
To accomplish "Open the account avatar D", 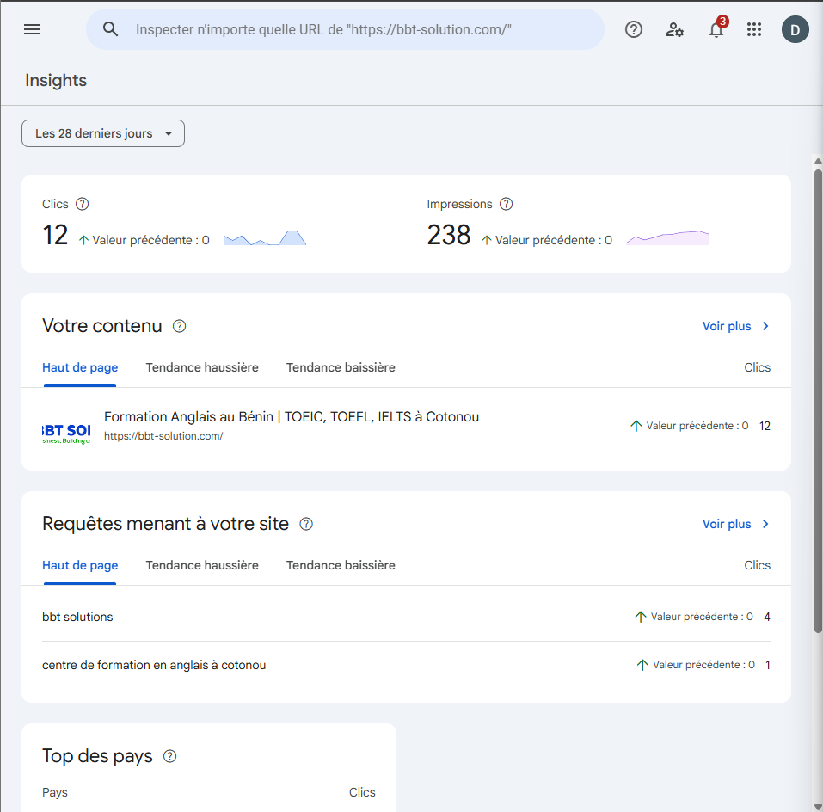I will pos(795,29).
